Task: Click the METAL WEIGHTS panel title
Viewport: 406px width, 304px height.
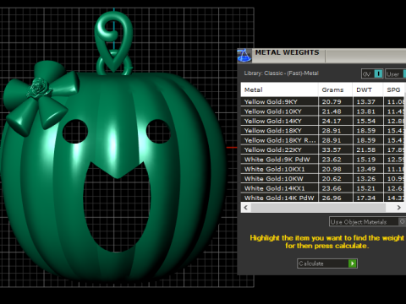Action: 287,52
